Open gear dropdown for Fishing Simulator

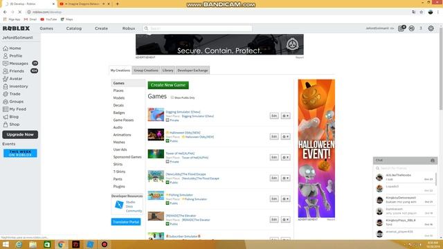click(x=286, y=199)
